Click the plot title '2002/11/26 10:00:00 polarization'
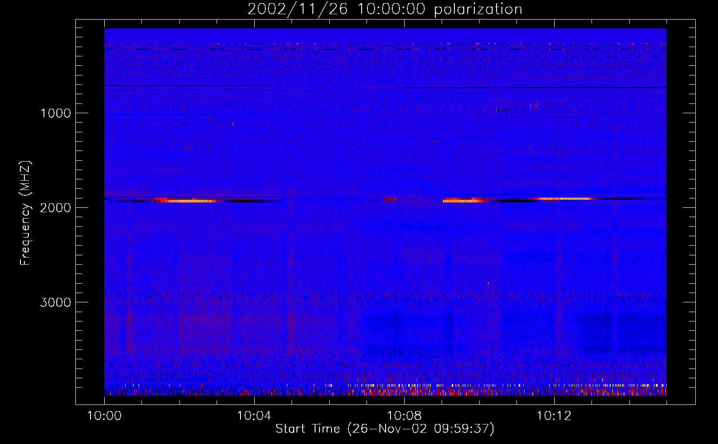Image resolution: width=718 pixels, height=444 pixels. 385,9
